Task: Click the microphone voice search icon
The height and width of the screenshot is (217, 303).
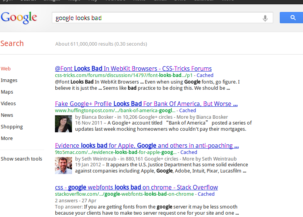Action: [265, 18]
